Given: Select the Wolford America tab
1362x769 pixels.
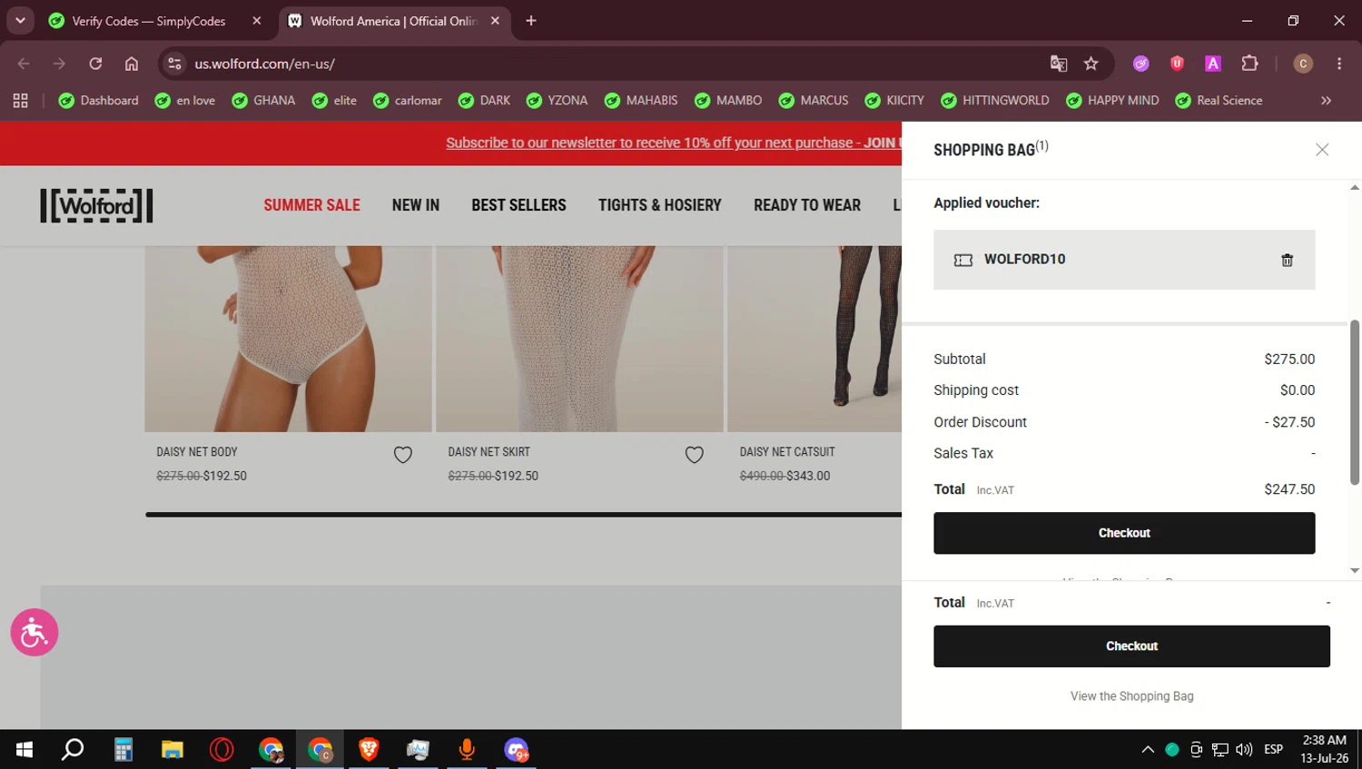Looking at the screenshot, I should click(x=394, y=21).
